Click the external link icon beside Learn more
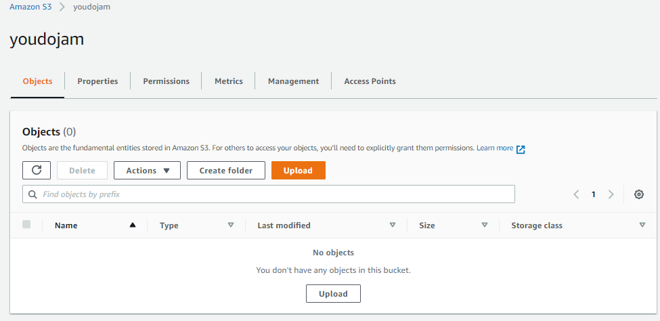The height and width of the screenshot is (321, 660). point(521,149)
